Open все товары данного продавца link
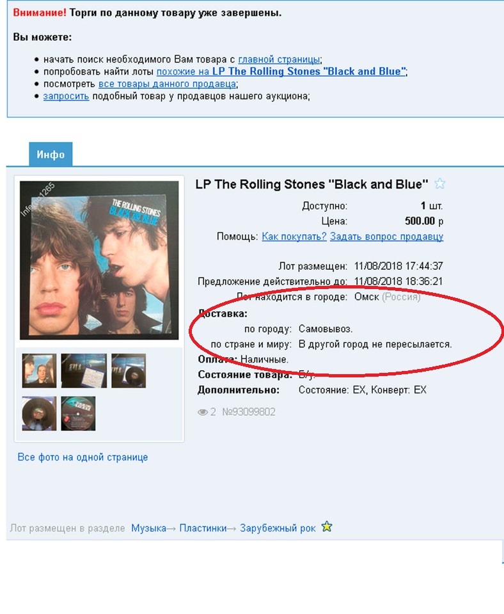The width and height of the screenshot is (504, 614). (x=167, y=84)
